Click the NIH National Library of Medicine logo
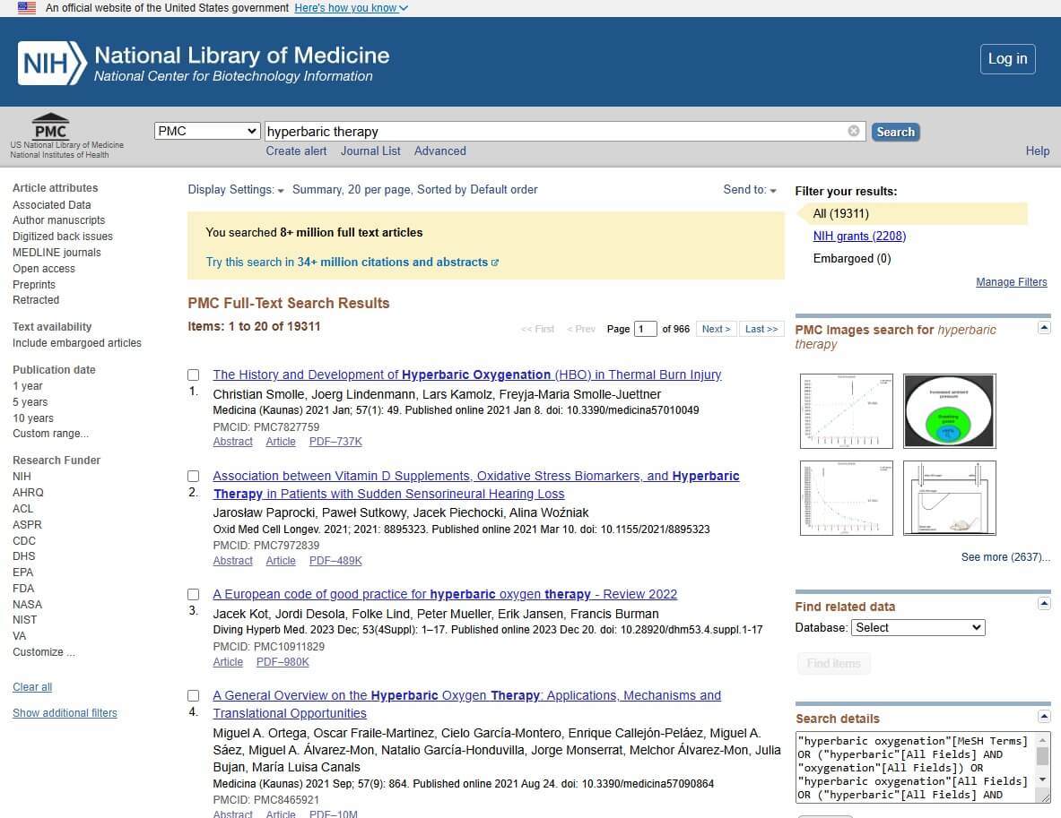The height and width of the screenshot is (818, 1061). [x=204, y=63]
